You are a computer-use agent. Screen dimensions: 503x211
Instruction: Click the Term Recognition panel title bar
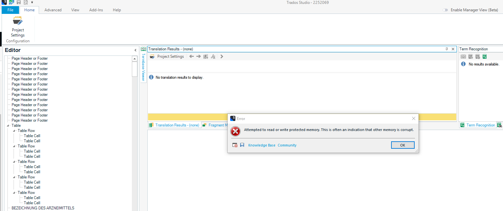pyautogui.click(x=481, y=49)
